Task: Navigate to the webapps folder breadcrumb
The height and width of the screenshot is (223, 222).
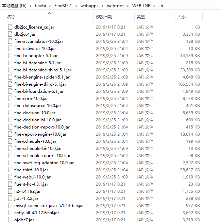Action: click(89, 6)
